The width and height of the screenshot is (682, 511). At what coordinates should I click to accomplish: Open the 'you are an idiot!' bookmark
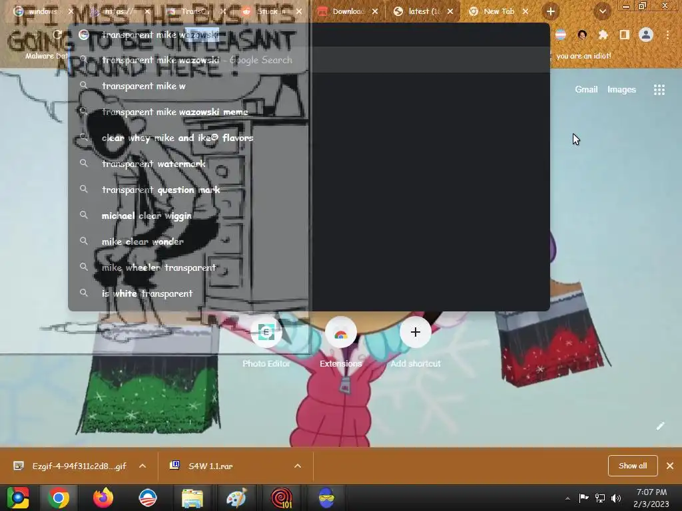point(583,56)
